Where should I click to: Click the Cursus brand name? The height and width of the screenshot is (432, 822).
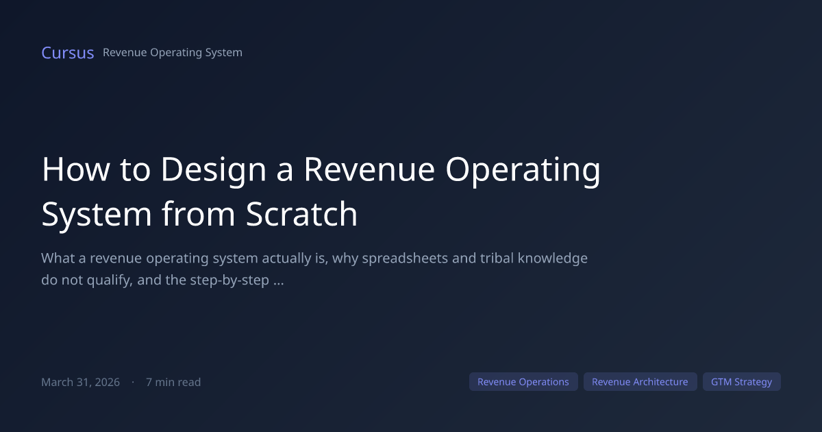(x=68, y=53)
